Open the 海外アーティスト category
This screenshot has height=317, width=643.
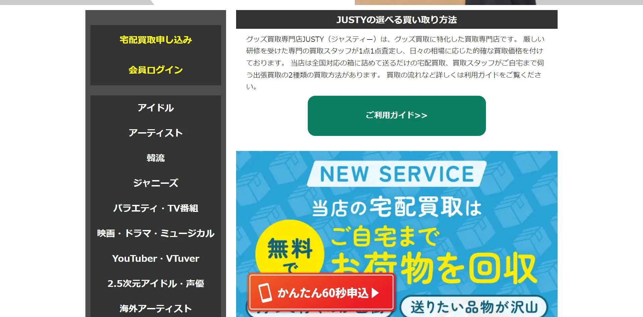tap(156, 308)
